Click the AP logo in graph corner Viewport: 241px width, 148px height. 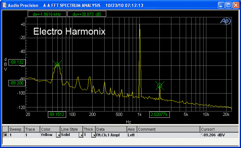click(226, 21)
